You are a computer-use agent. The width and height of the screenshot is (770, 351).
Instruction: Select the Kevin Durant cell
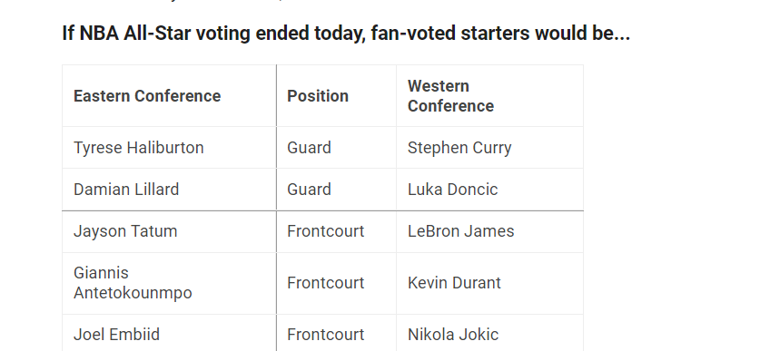(489, 283)
